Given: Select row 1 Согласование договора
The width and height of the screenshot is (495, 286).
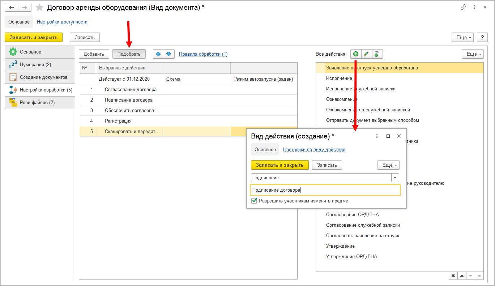Looking at the screenshot, I should (188, 89).
